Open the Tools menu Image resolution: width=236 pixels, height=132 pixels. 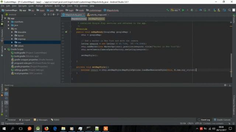[70, 6]
